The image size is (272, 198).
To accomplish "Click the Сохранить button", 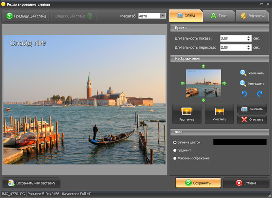I will coord(198,183).
